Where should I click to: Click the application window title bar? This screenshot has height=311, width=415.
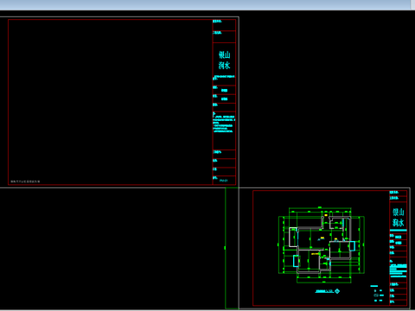click(x=205, y=5)
